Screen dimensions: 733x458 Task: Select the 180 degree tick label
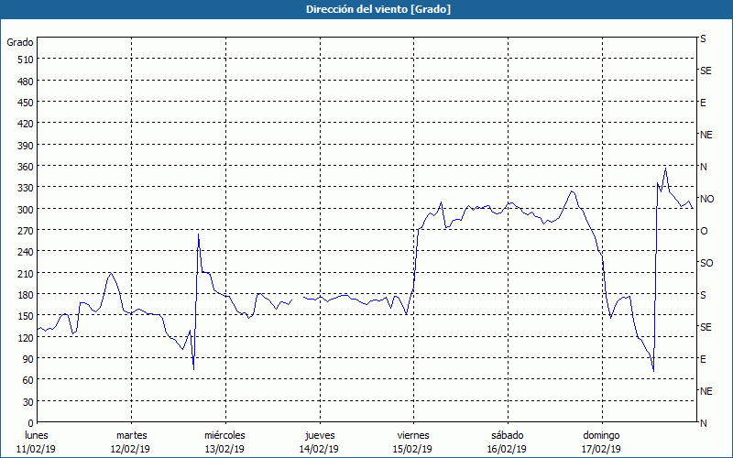(25, 294)
